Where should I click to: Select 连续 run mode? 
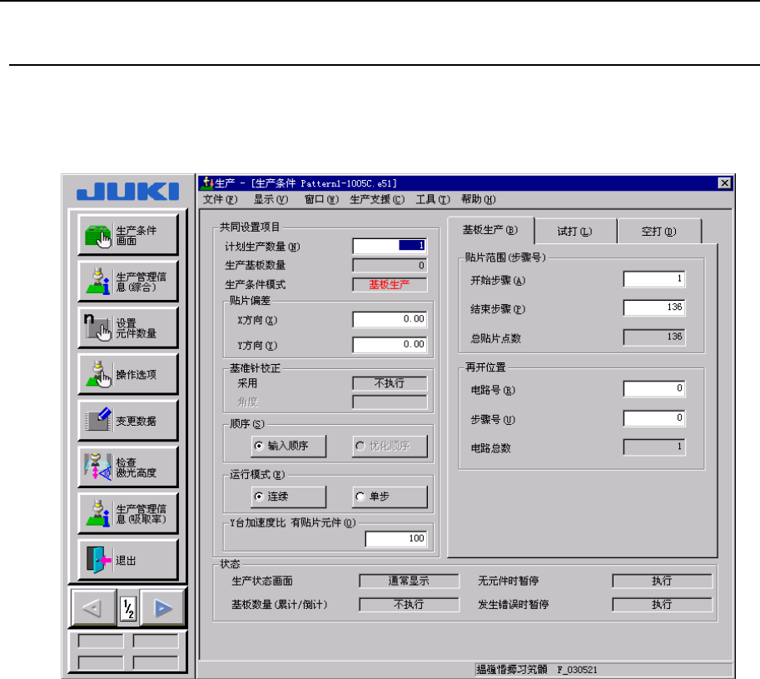pos(288,497)
